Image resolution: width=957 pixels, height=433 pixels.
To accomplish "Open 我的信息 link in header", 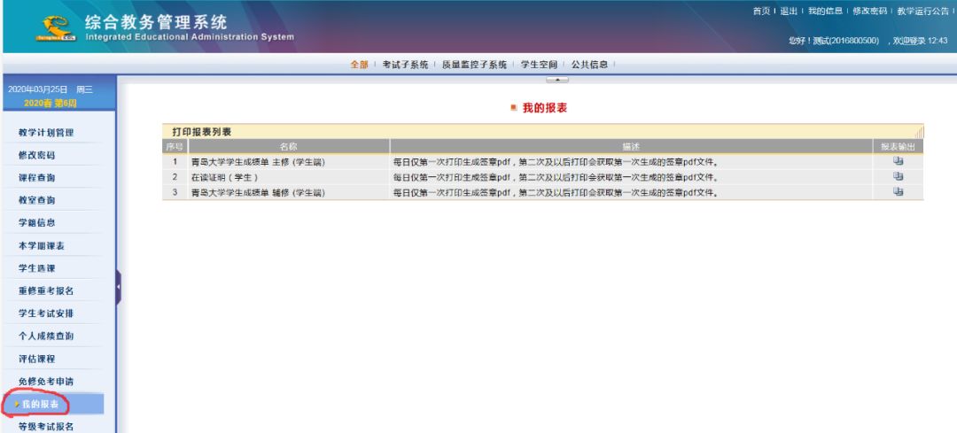I will [825, 11].
